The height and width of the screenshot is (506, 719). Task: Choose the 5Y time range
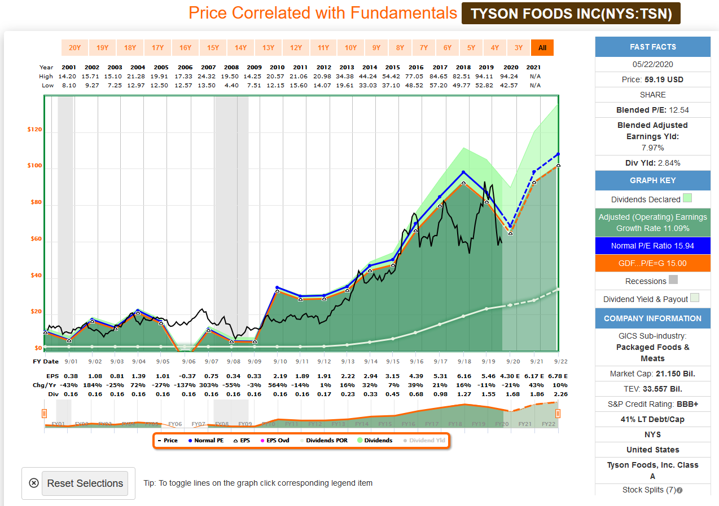click(471, 48)
